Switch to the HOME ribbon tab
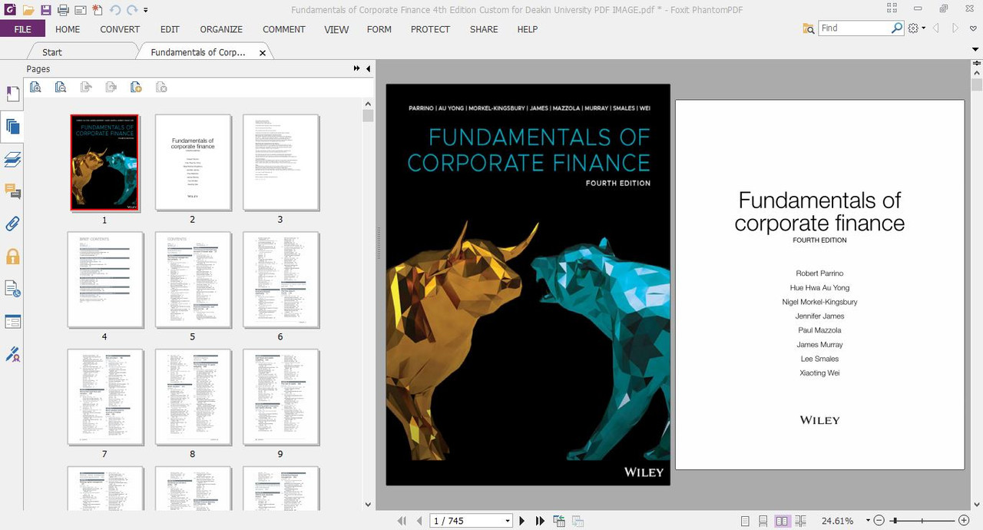Viewport: 983px width, 530px height. click(68, 29)
